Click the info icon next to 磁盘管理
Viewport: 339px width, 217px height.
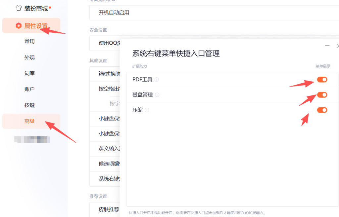(x=157, y=95)
